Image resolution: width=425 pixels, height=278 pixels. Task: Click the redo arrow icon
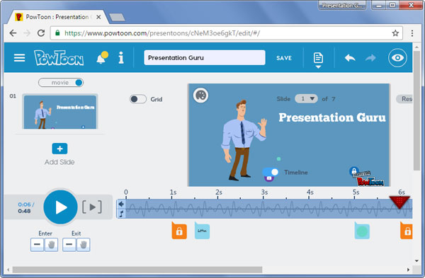pyautogui.click(x=370, y=58)
